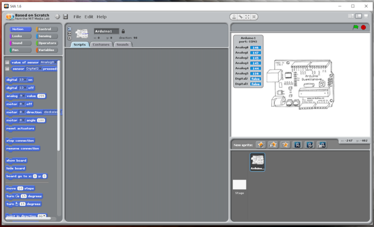374x227 pixels.
Task: Select the Stage thumbnail
Action: point(240,186)
